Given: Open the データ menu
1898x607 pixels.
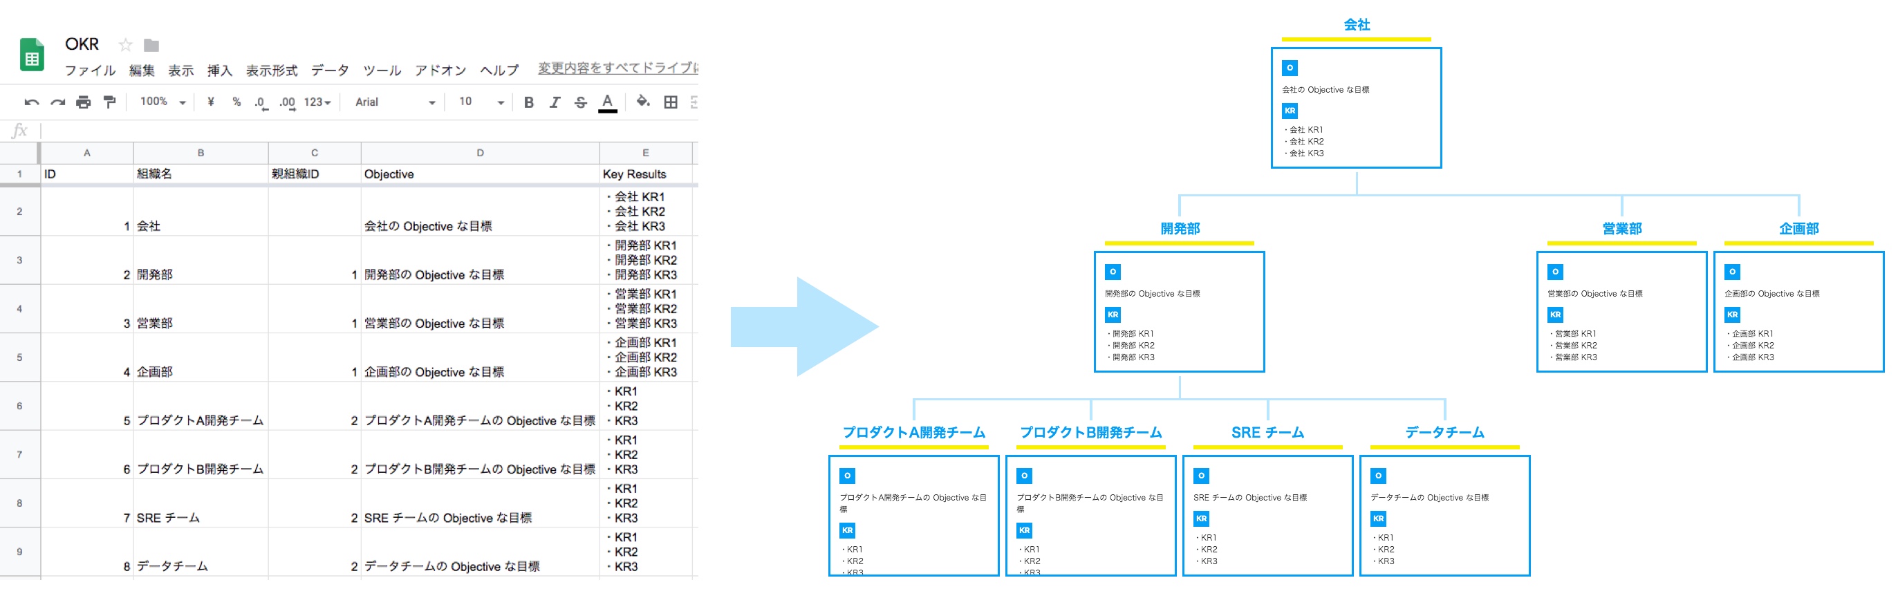Looking at the screenshot, I should (329, 71).
